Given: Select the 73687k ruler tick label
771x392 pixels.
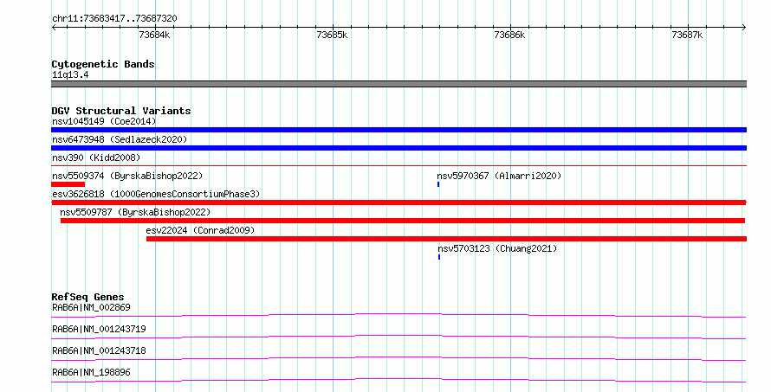Looking at the screenshot, I should (x=688, y=35).
